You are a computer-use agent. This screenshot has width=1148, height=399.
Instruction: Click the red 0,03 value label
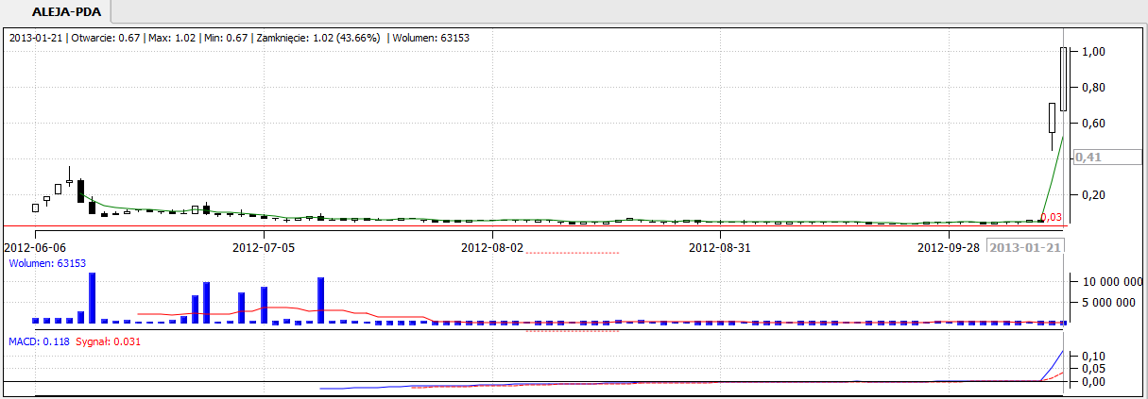coord(1051,217)
